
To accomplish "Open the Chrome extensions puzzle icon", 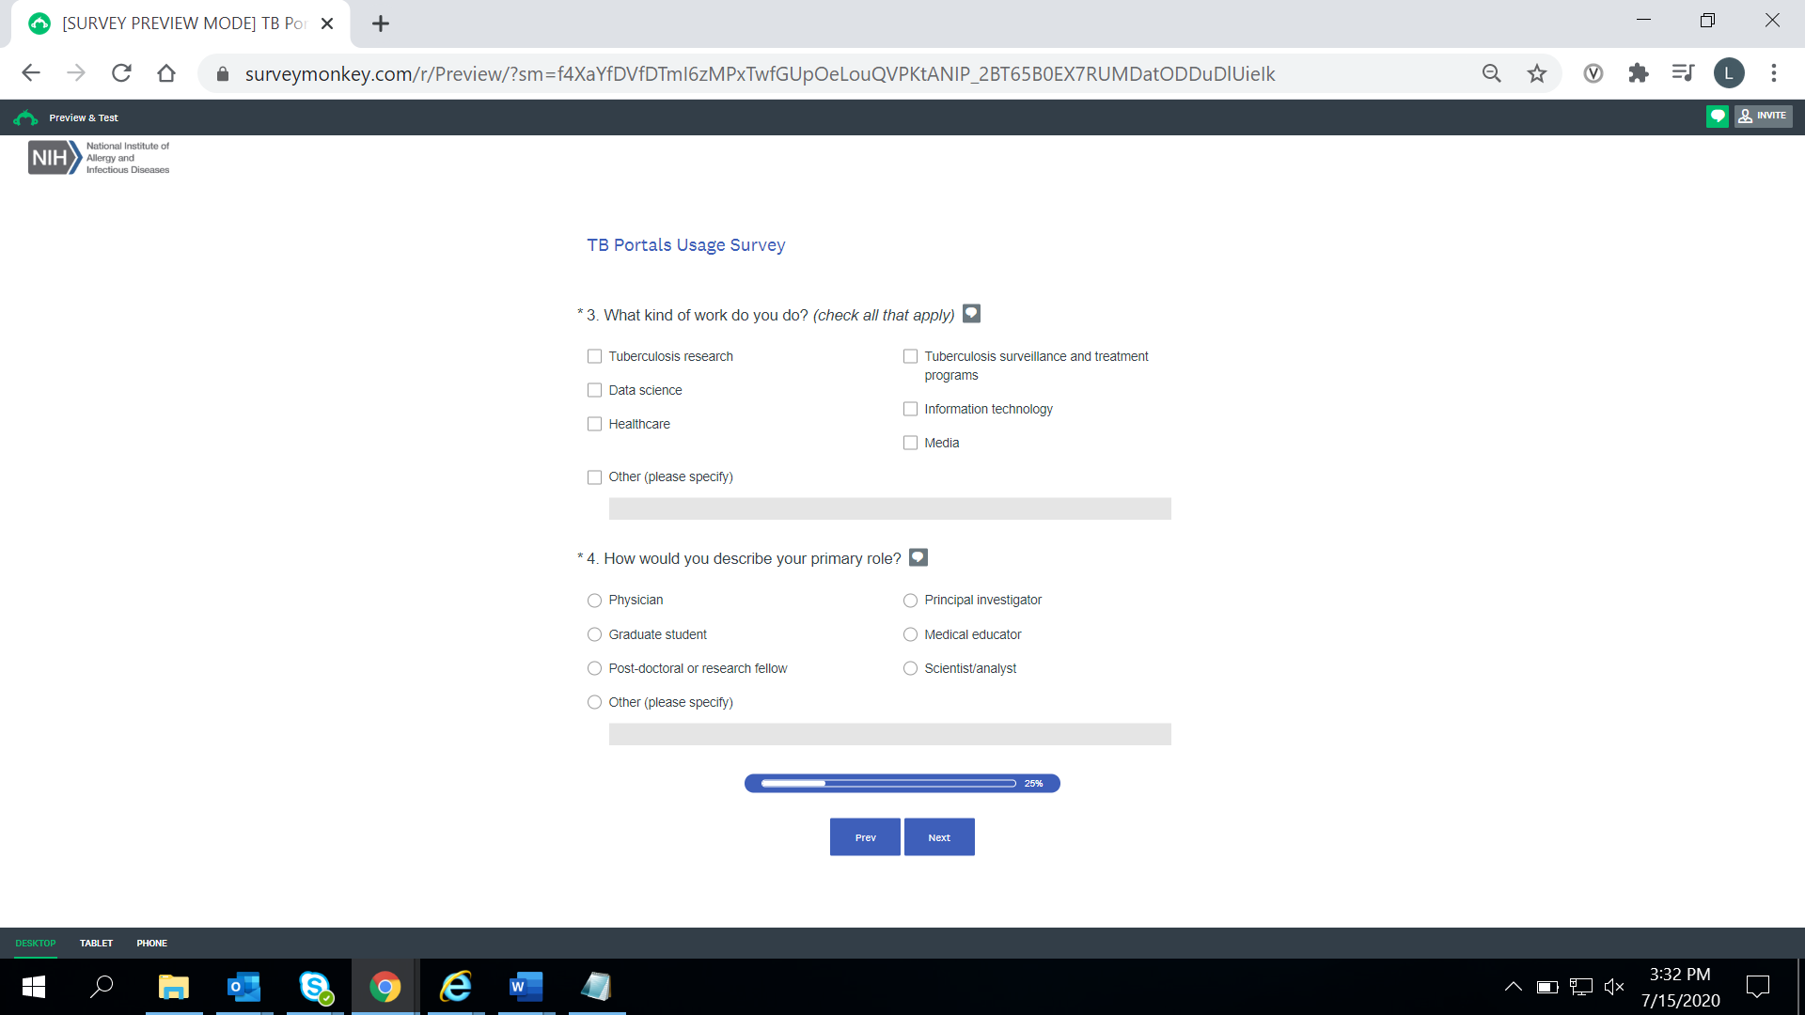I will tap(1638, 73).
